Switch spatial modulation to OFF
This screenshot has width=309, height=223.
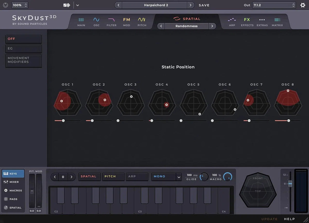[23, 39]
